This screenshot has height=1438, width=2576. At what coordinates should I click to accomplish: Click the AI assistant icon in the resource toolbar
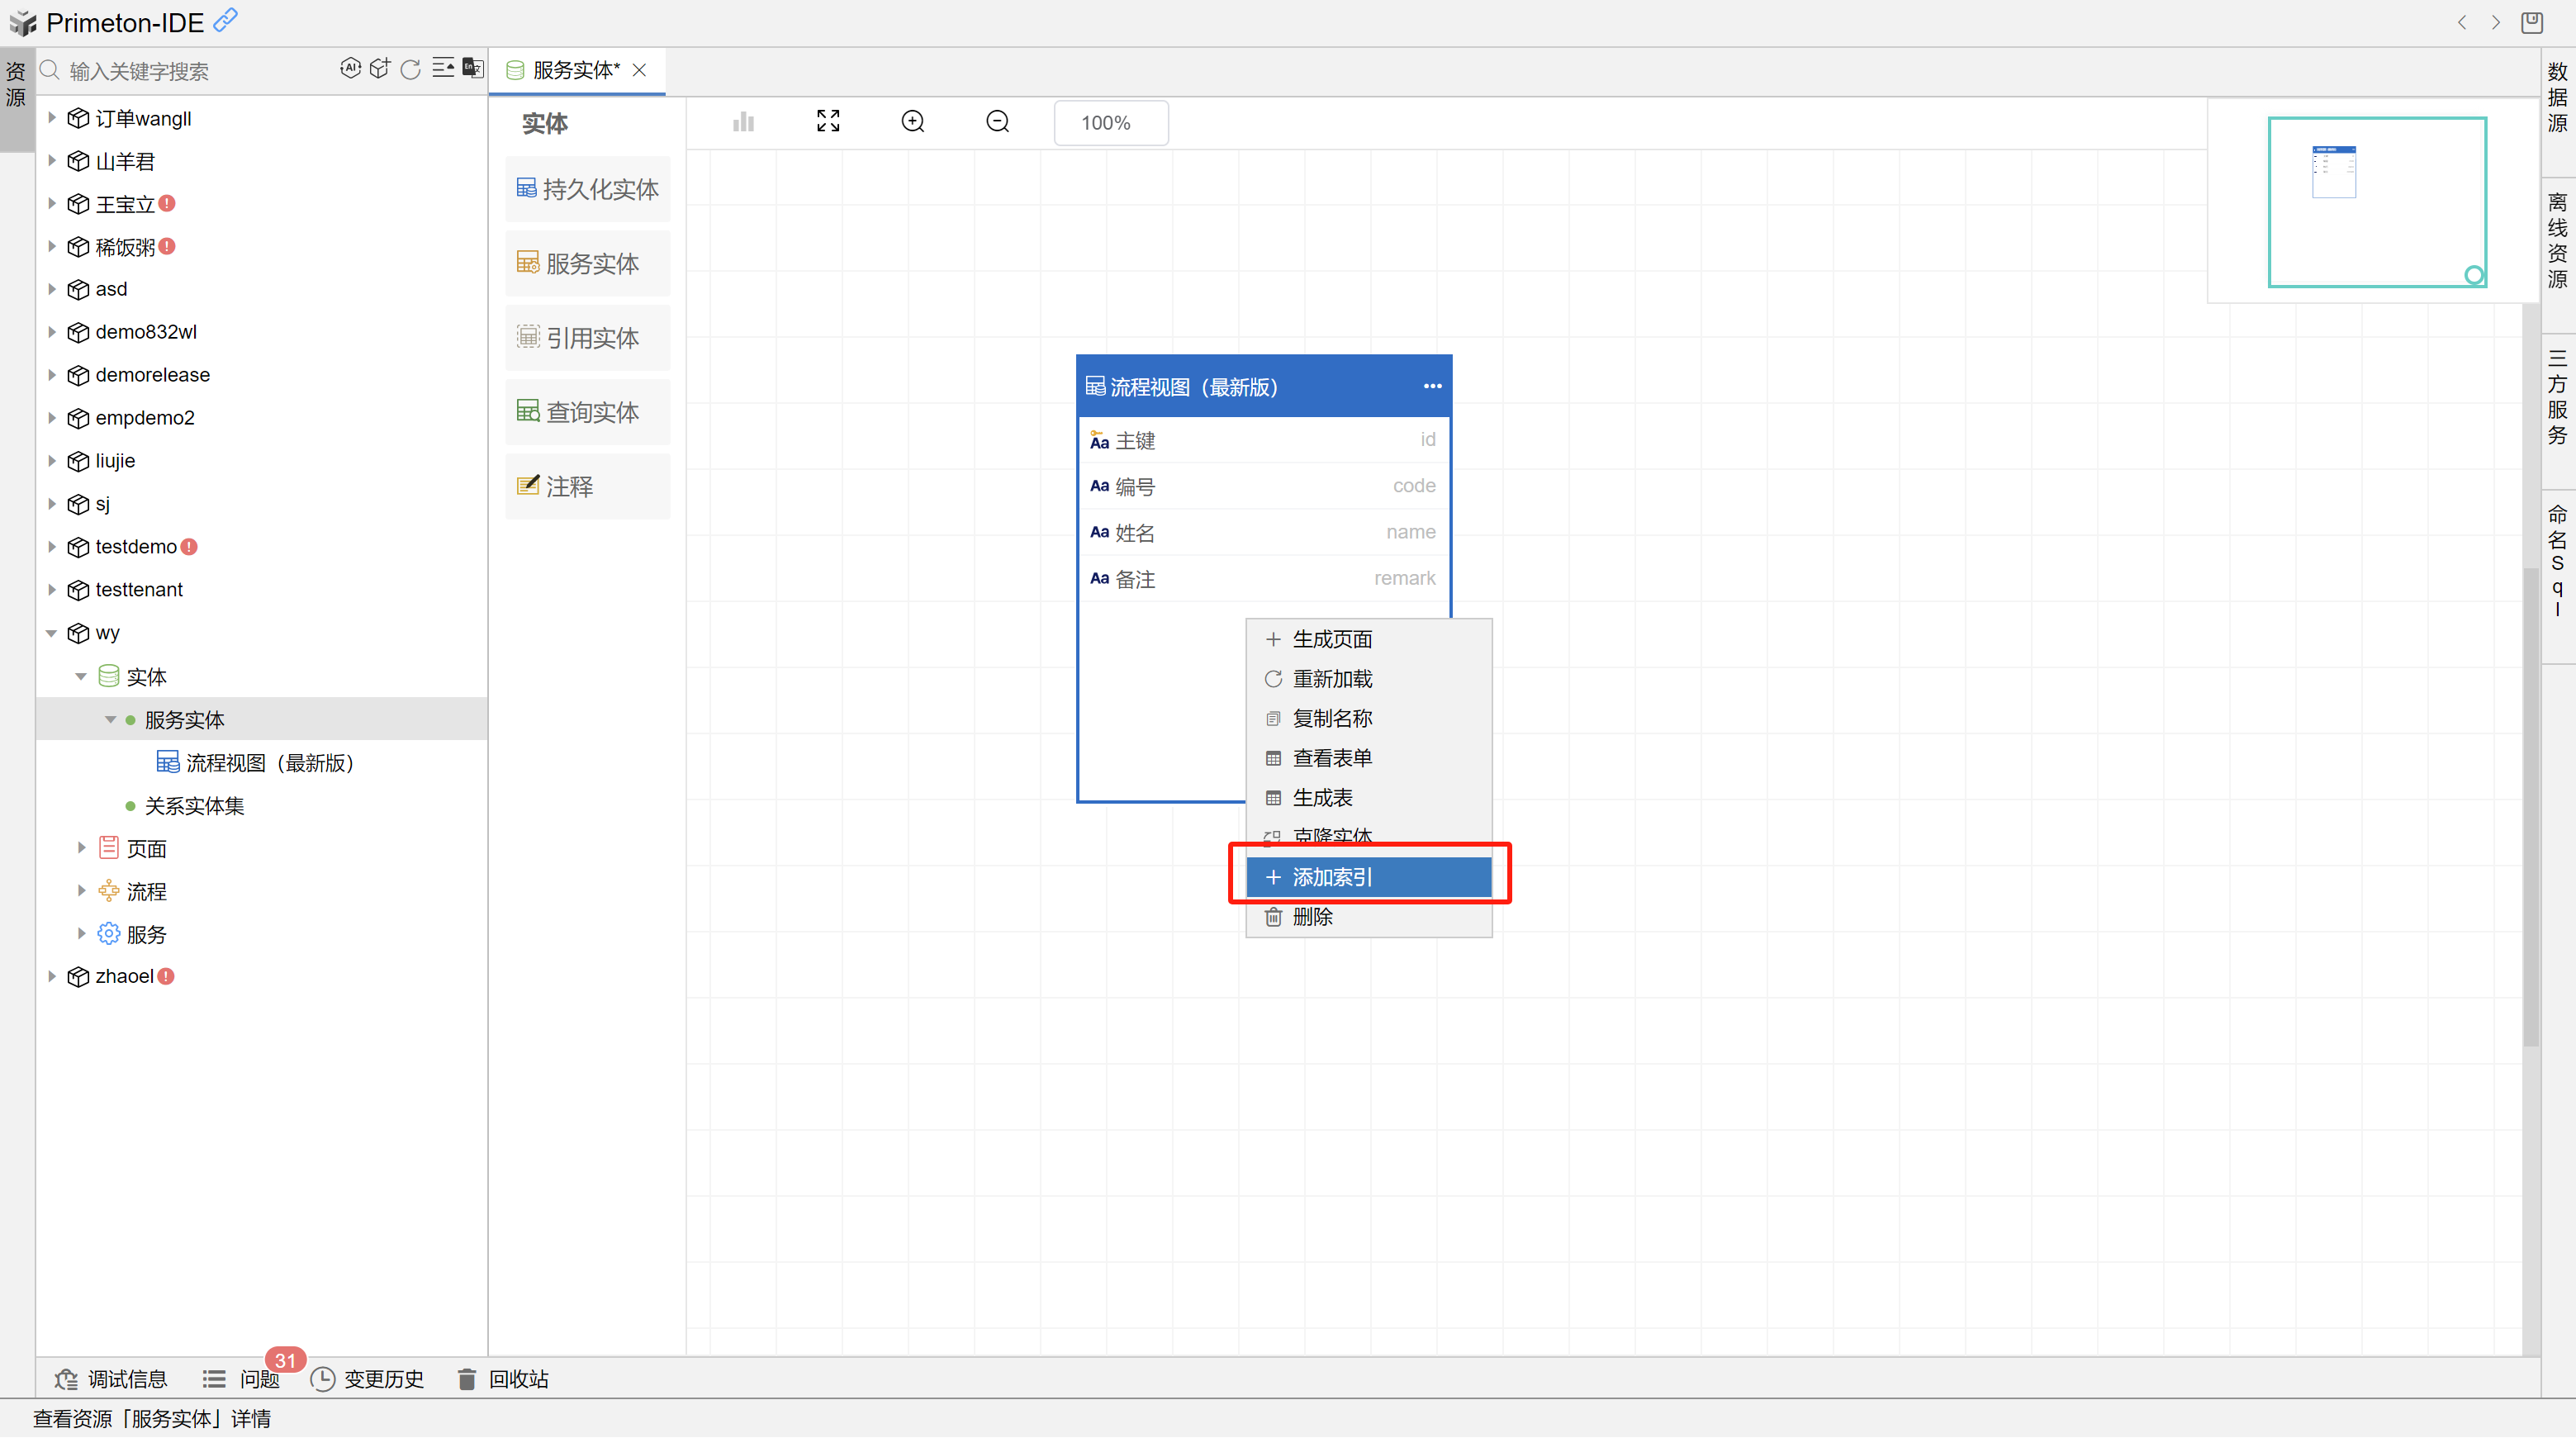click(x=350, y=69)
